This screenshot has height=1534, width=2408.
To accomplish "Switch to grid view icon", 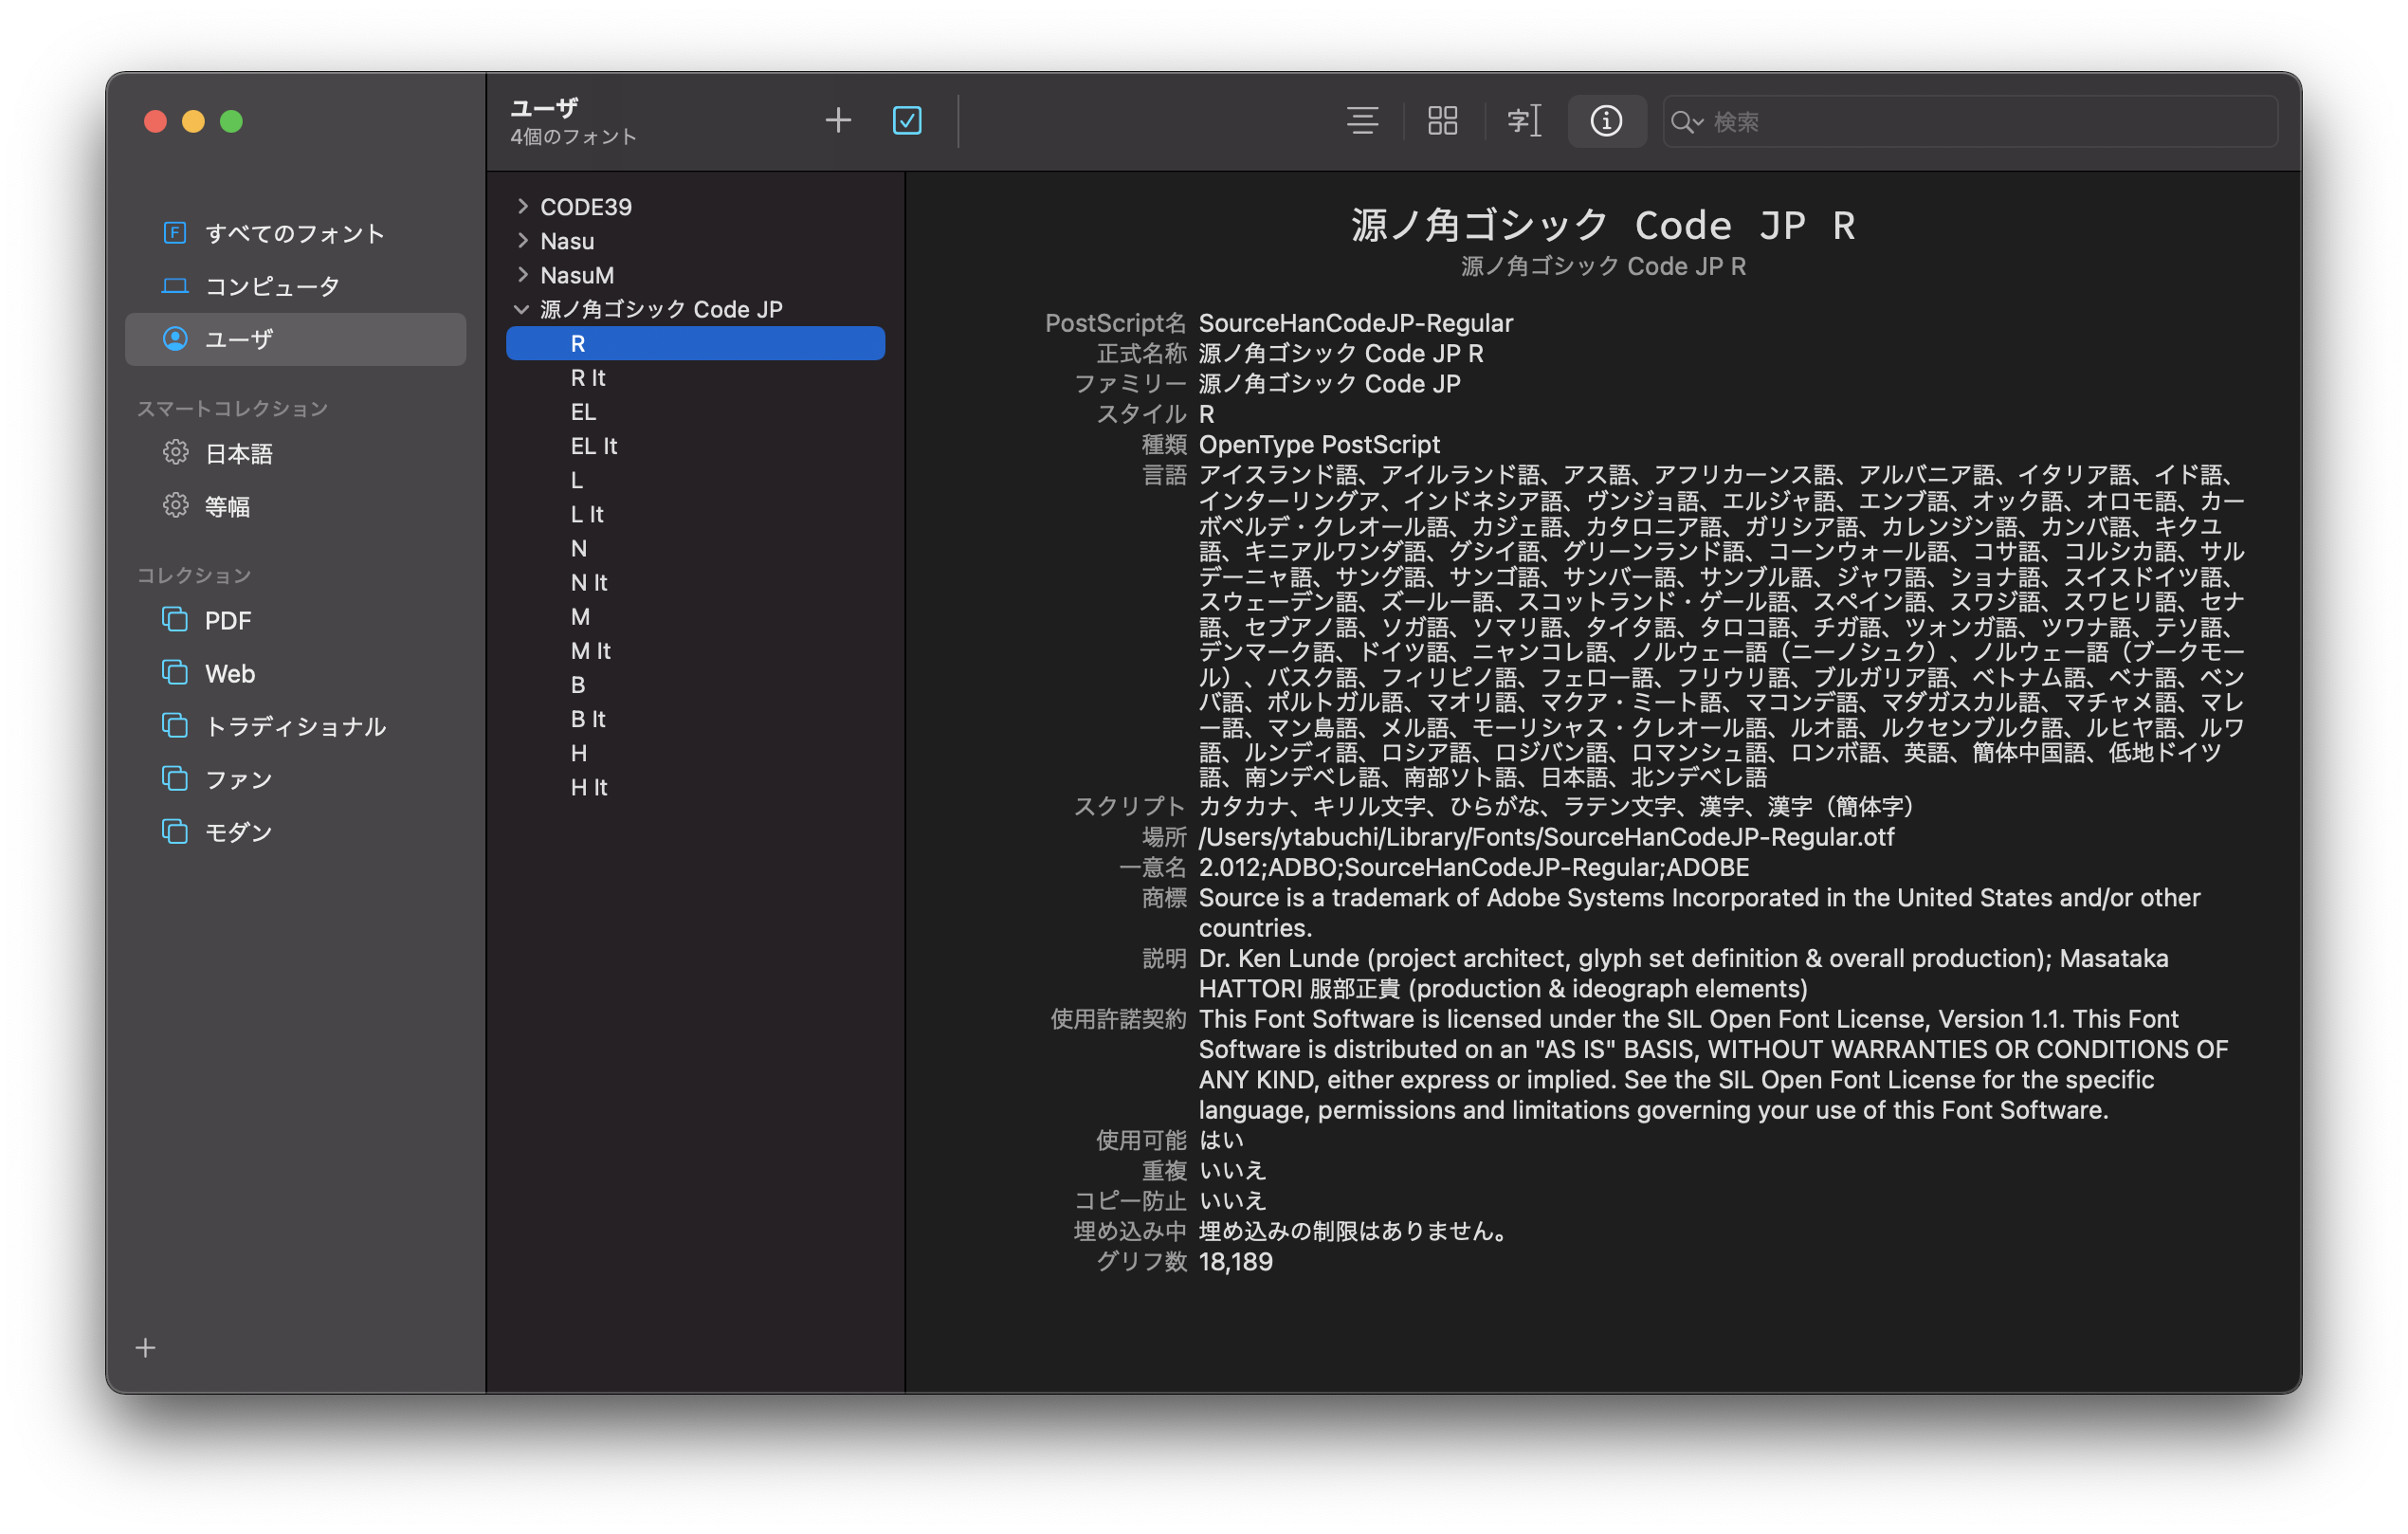I will coord(1442,121).
